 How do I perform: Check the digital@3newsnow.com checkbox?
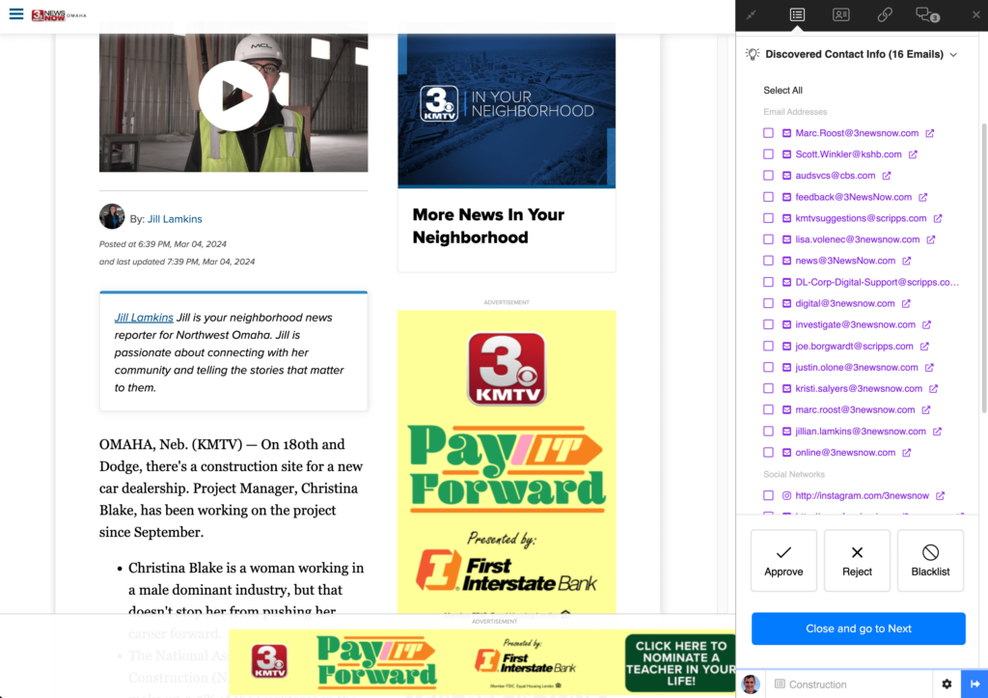click(768, 303)
